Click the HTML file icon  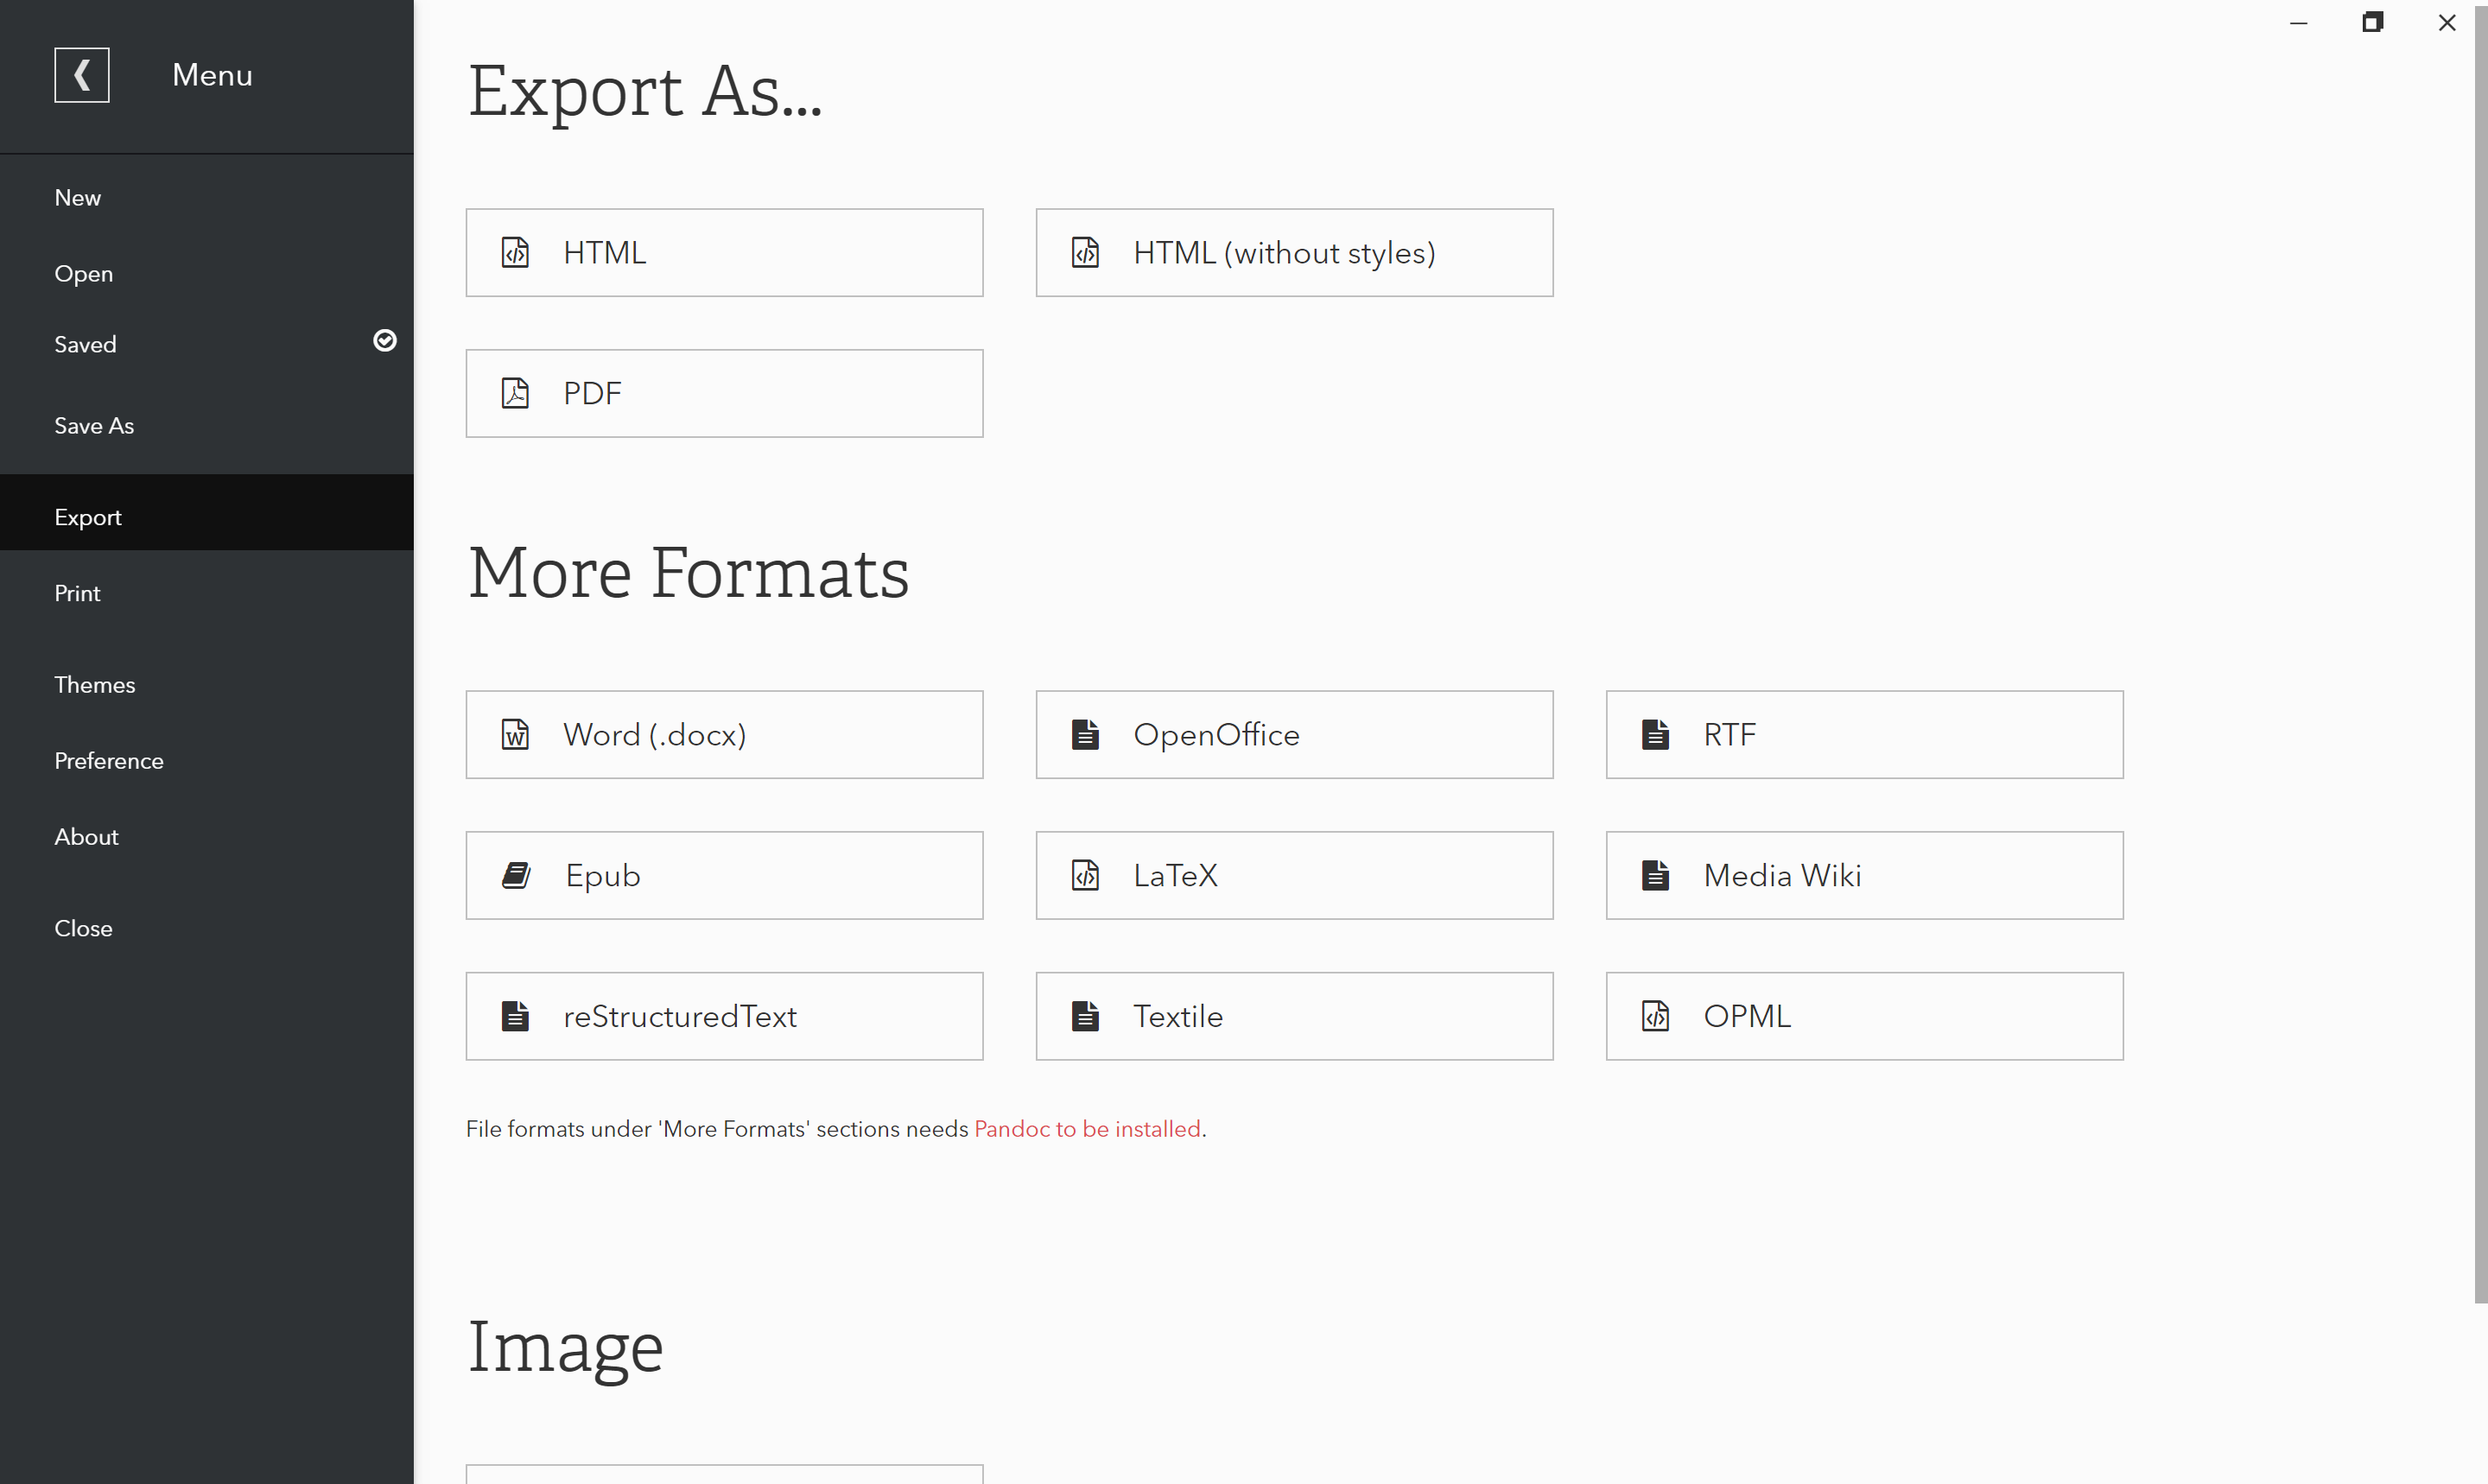point(515,253)
